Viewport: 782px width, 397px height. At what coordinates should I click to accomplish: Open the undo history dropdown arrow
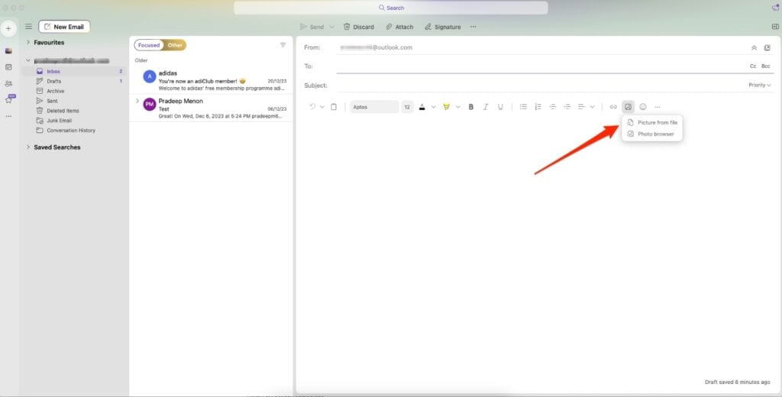pos(322,107)
